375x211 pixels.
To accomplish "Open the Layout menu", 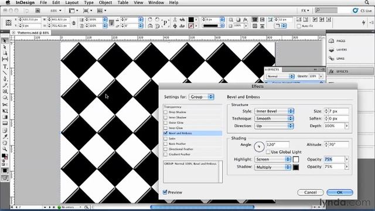I will (x=71, y=2).
